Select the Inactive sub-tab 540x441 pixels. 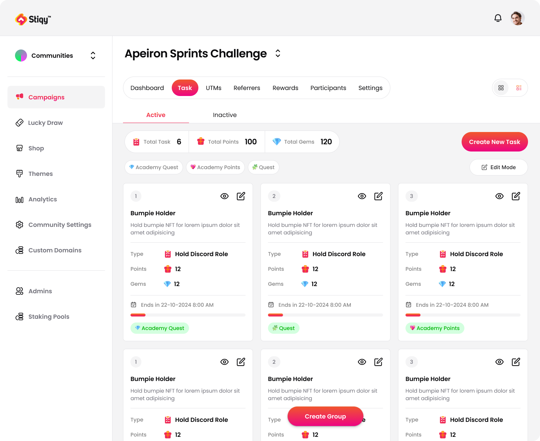click(225, 115)
